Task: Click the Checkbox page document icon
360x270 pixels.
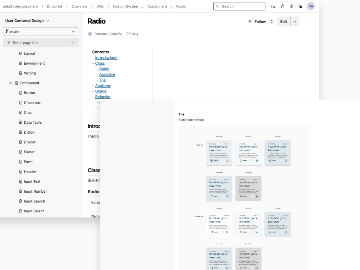Action: click(x=21, y=103)
